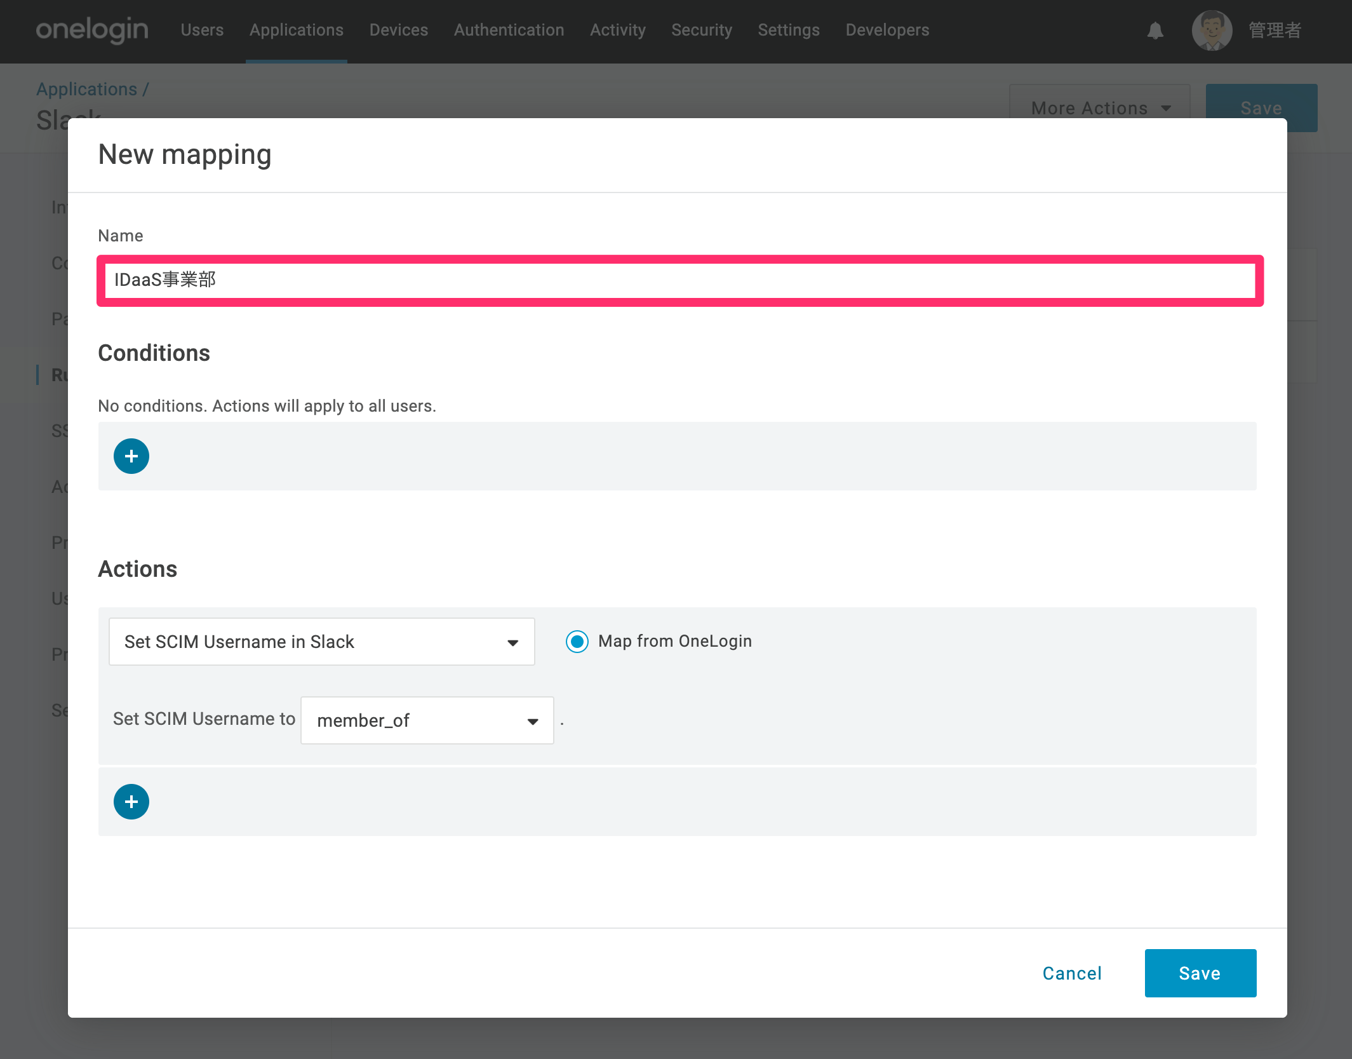Open the Authentication menu
This screenshot has height=1059, width=1352.
509,30
